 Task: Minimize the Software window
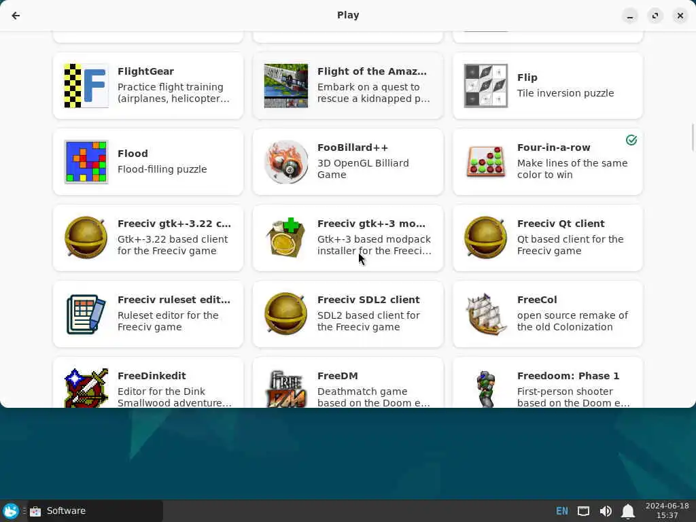pyautogui.click(x=630, y=16)
